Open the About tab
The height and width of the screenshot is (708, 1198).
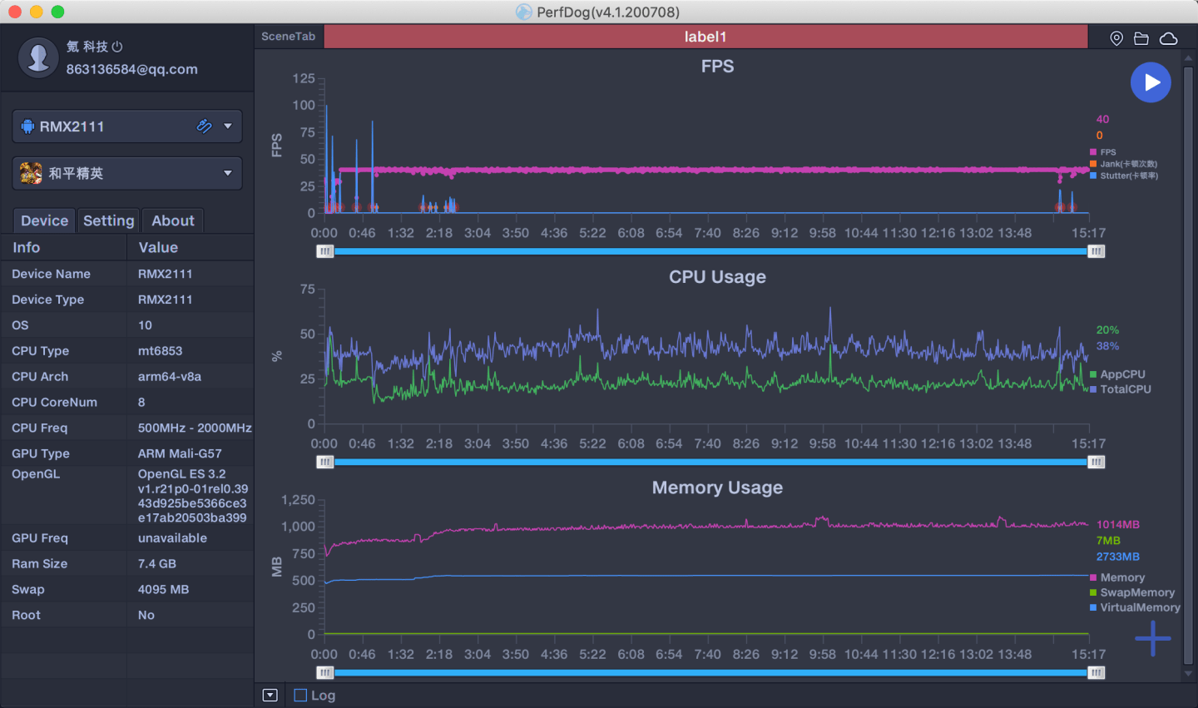click(172, 220)
